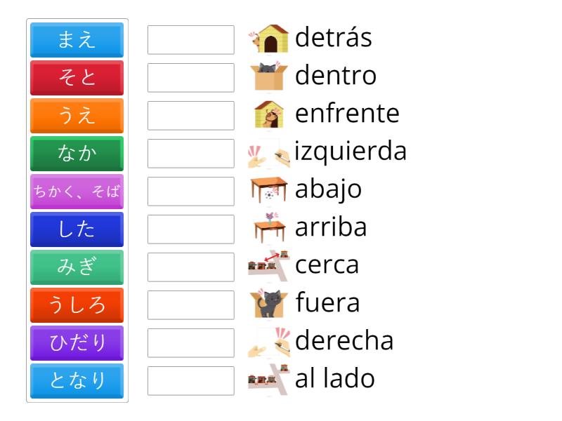Pick the うえ tile

(77, 116)
